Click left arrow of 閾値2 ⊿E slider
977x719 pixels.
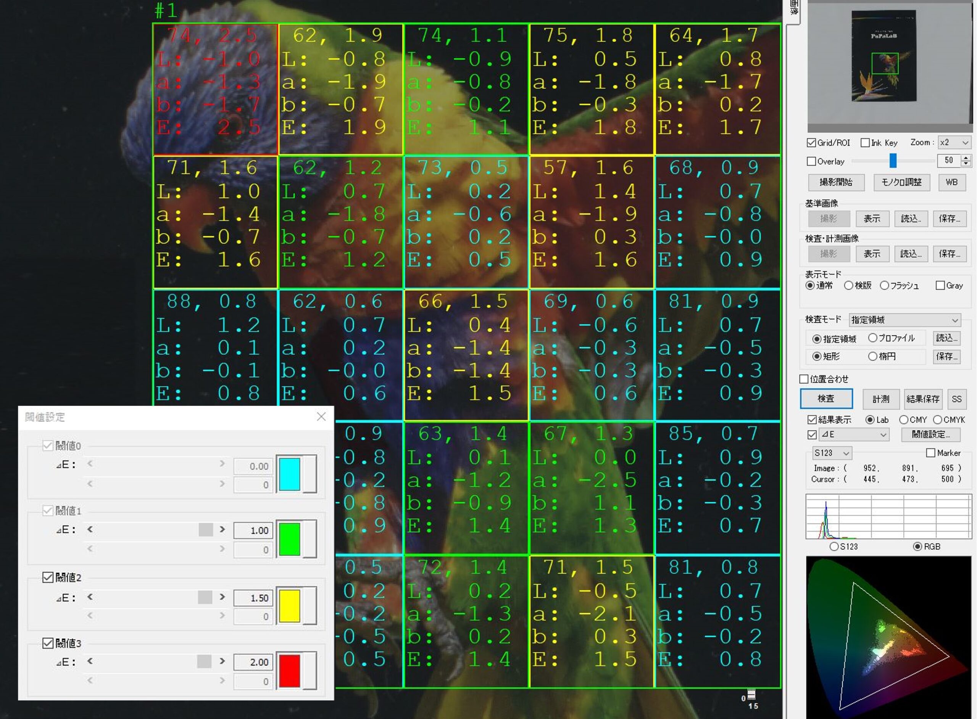90,597
